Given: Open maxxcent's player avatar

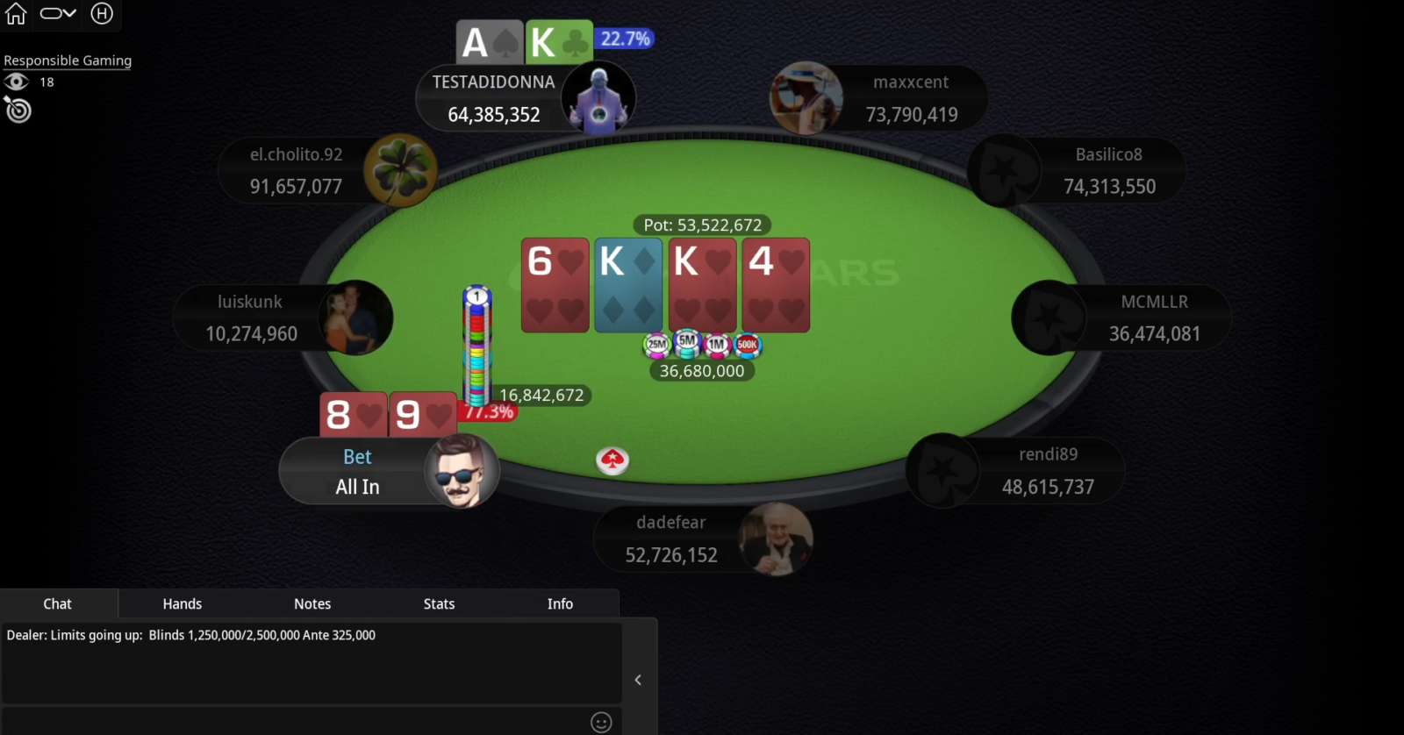Looking at the screenshot, I should click(806, 97).
